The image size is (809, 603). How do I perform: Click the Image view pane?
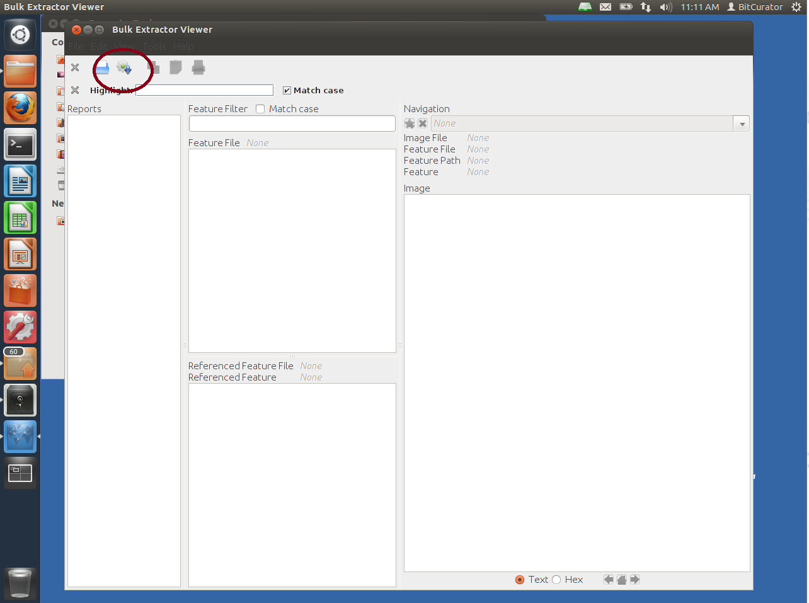point(577,383)
